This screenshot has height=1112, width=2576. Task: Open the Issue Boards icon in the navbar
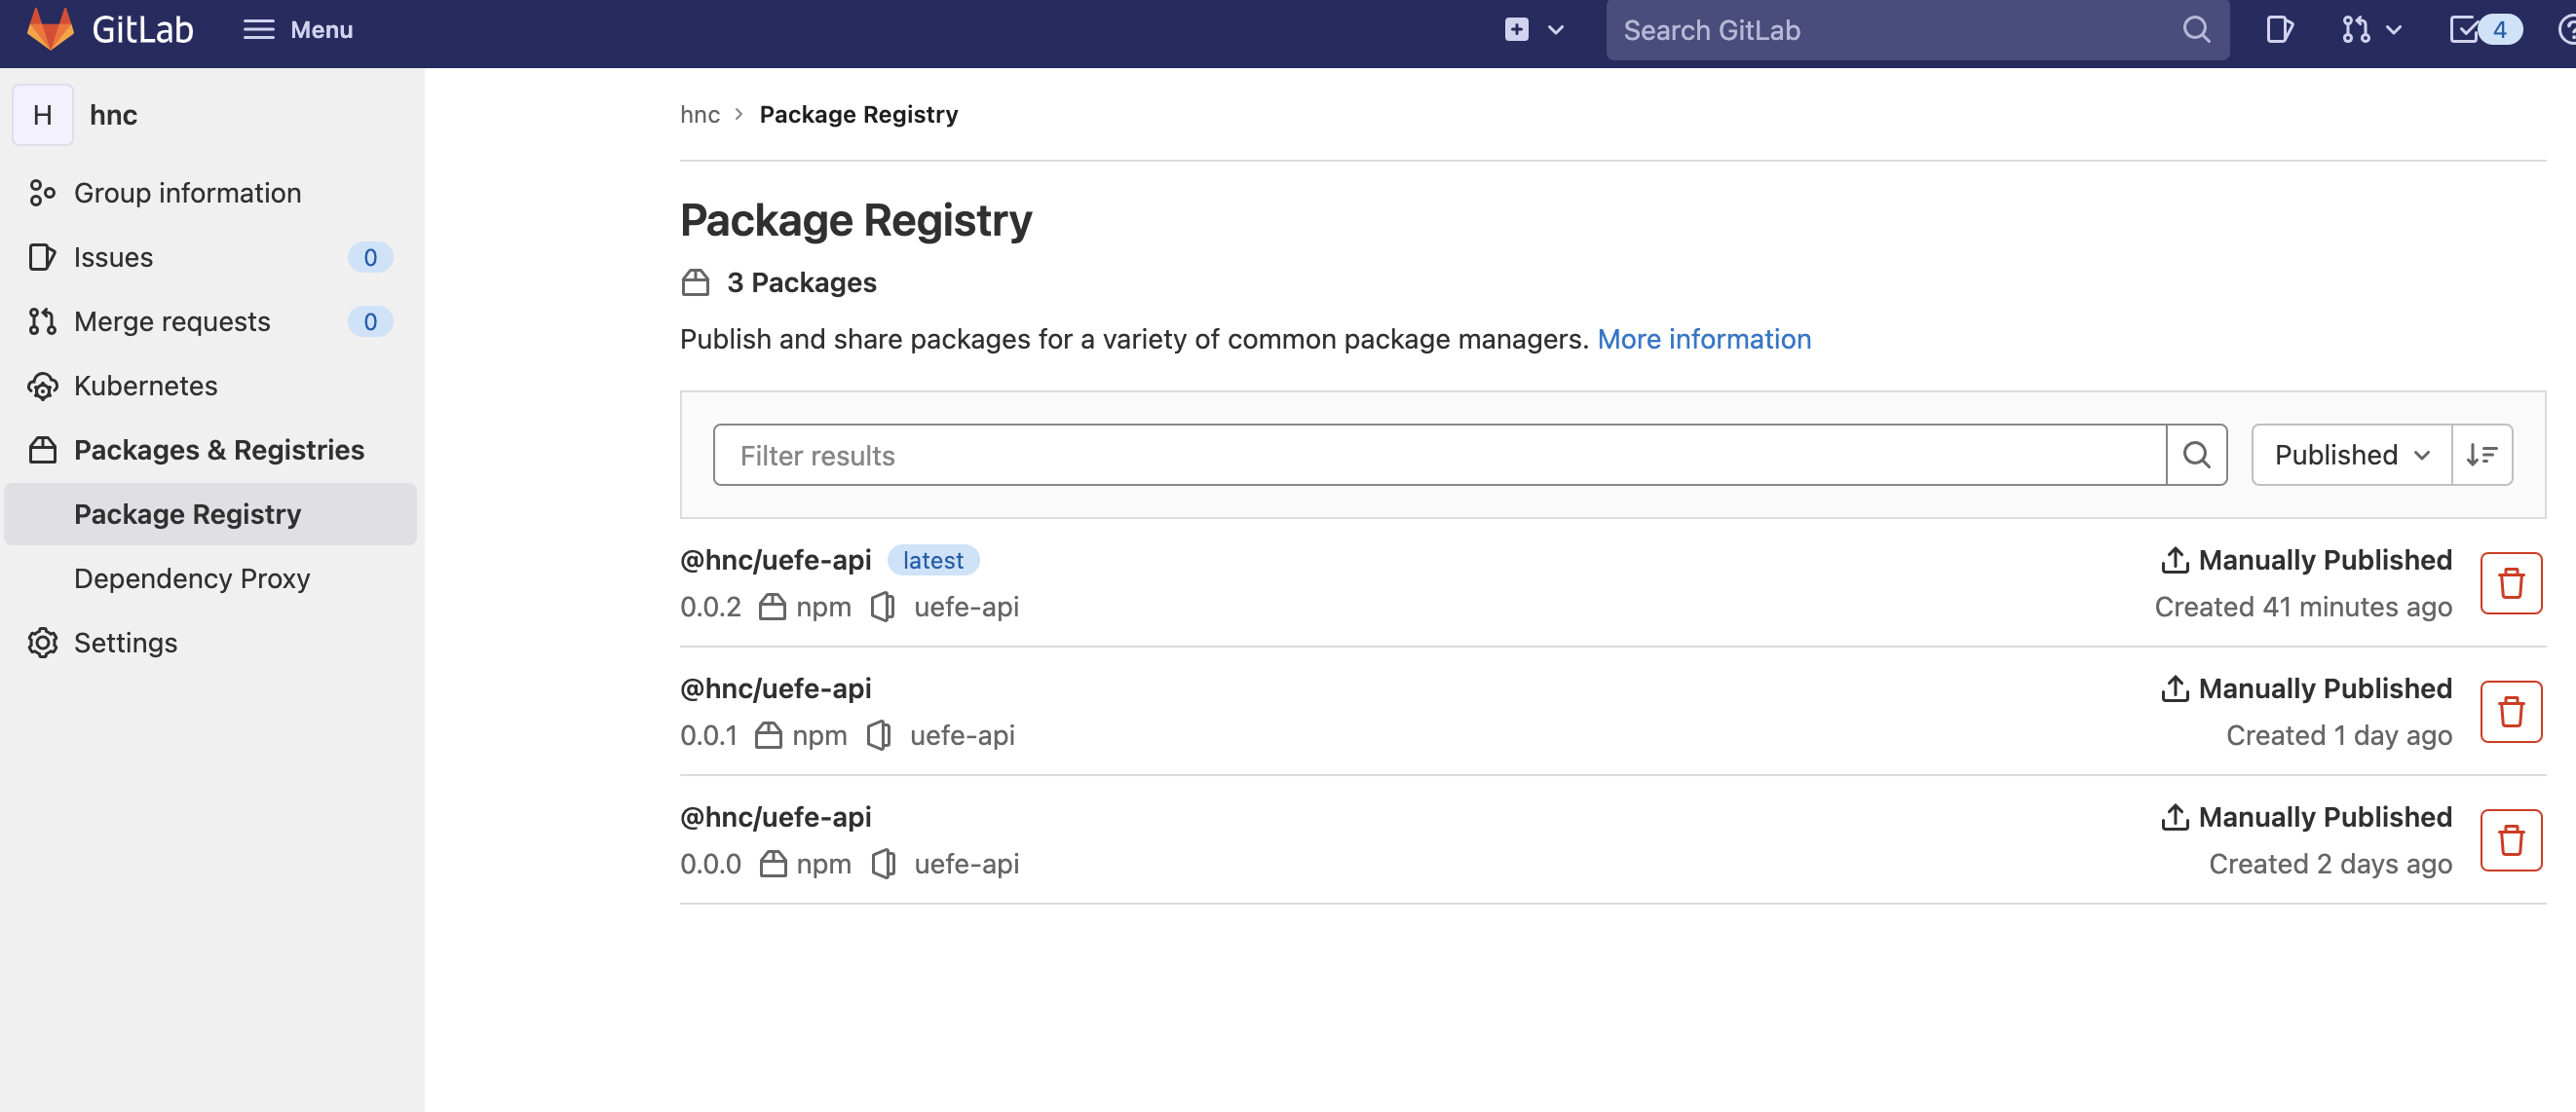2280,30
